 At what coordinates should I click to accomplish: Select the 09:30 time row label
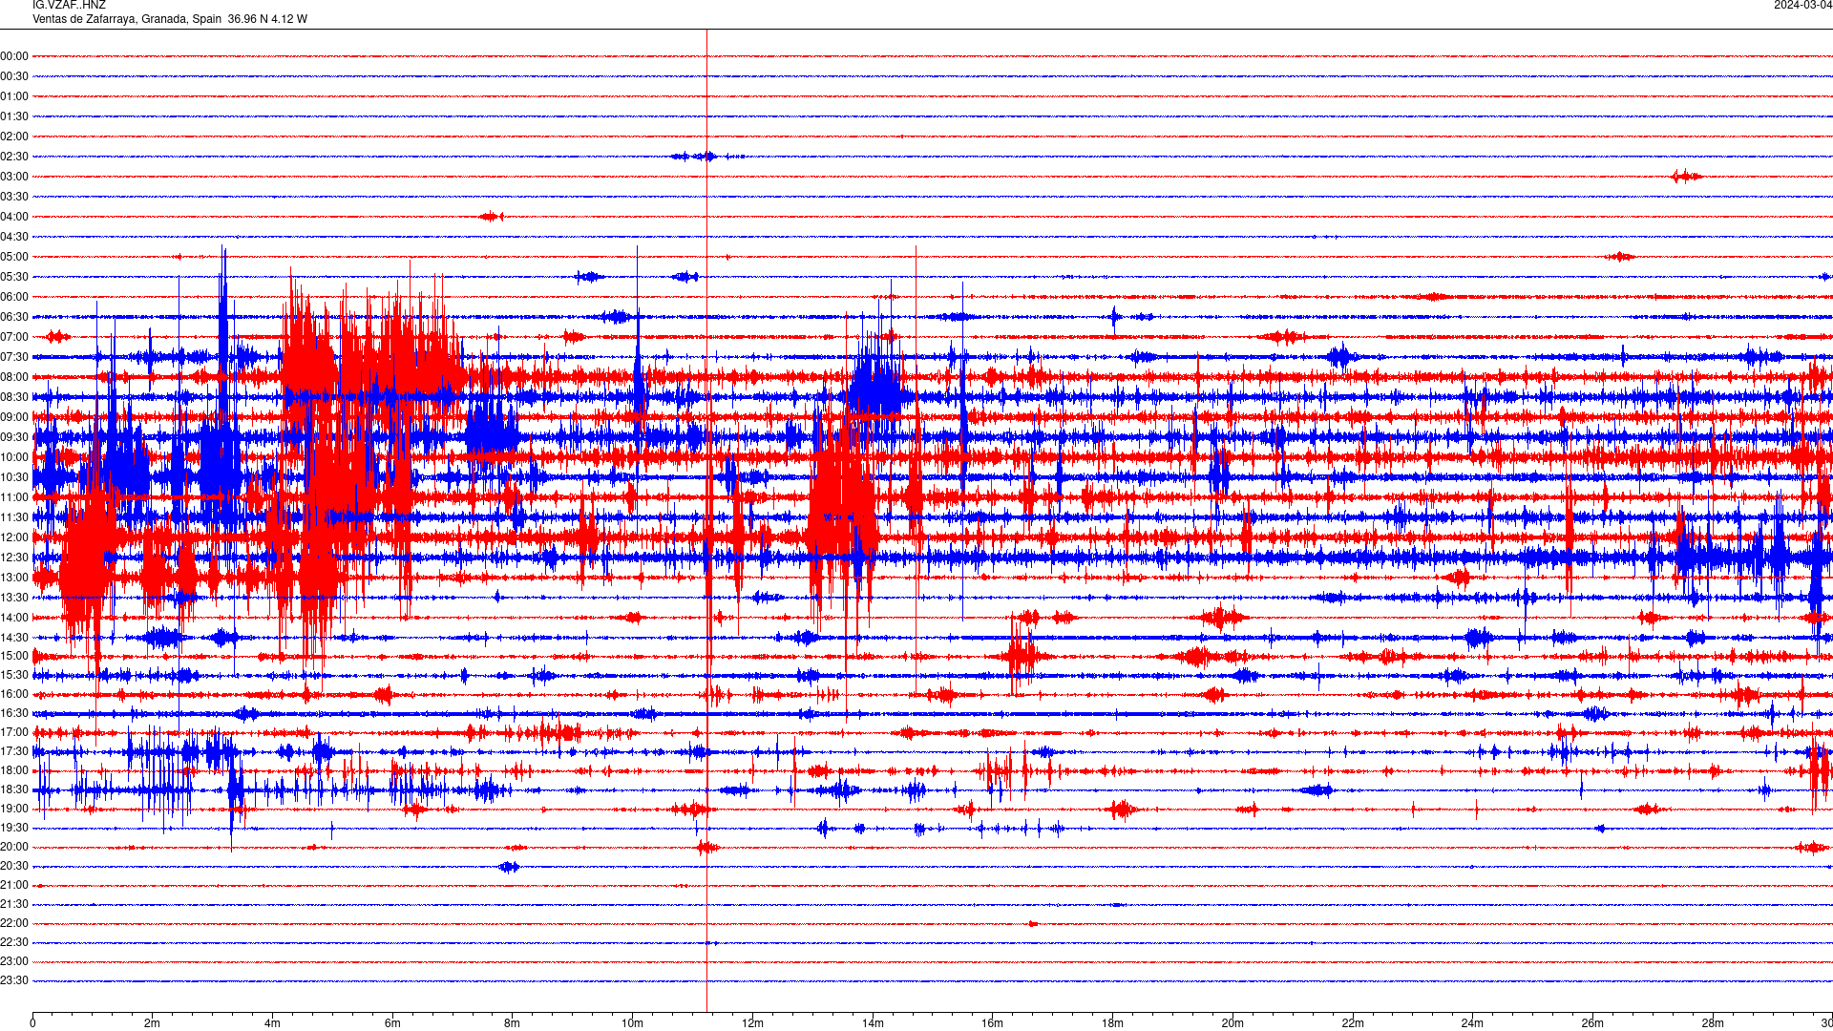[14, 437]
